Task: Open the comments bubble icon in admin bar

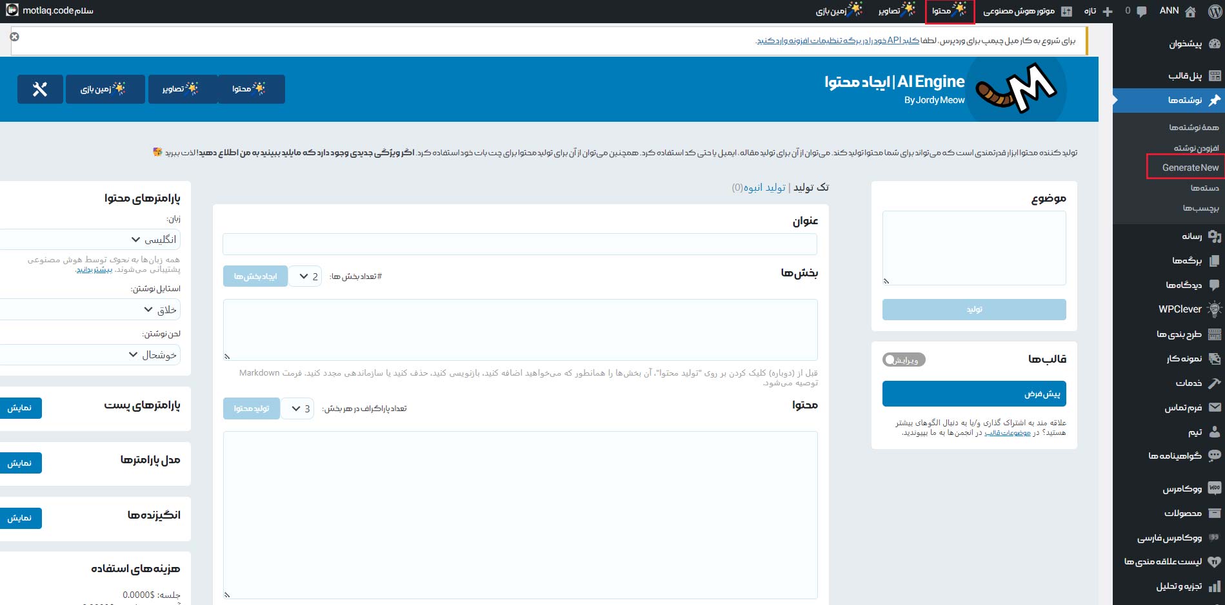Action: pyautogui.click(x=1141, y=11)
